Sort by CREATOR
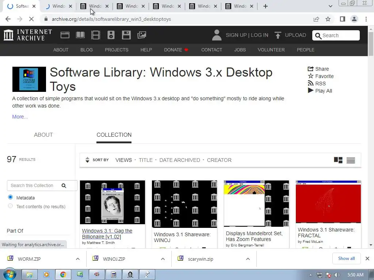Image resolution: width=374 pixels, height=280 pixels. tap(219, 160)
